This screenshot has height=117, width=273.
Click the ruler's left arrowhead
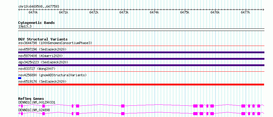coord(19,10)
